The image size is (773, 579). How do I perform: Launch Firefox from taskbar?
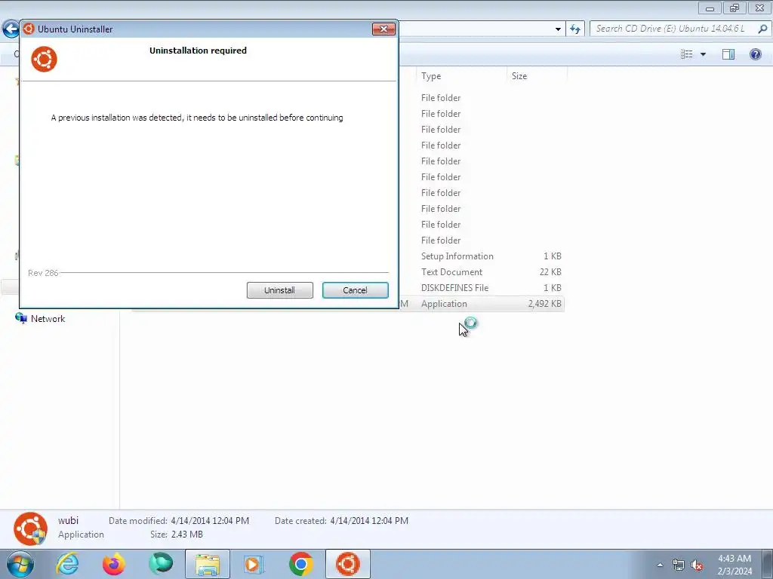[113, 564]
